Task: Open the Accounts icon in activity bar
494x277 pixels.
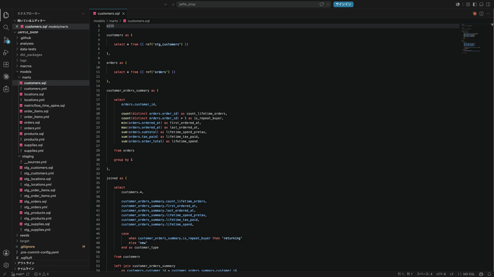Action: click(6, 253)
